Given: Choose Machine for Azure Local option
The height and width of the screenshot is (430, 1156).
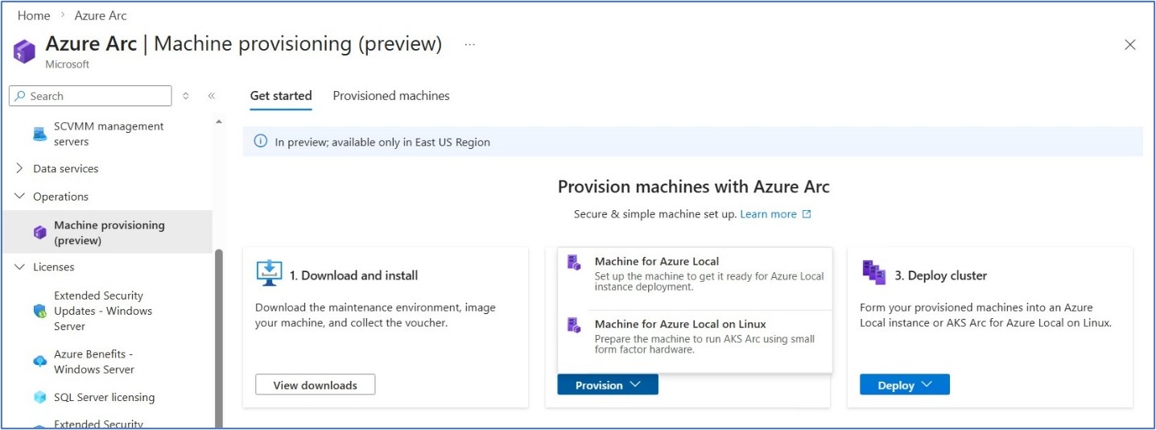Looking at the screenshot, I should (x=695, y=274).
